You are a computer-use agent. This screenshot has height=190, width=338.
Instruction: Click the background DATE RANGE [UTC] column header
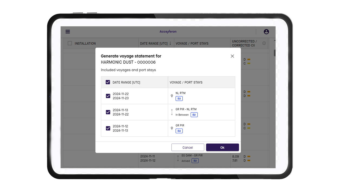(x=154, y=43)
